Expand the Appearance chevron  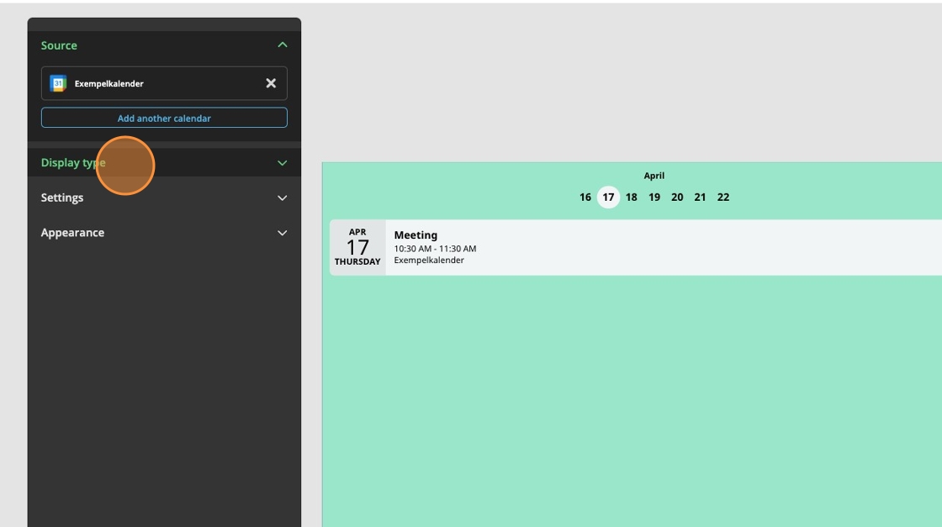(283, 233)
